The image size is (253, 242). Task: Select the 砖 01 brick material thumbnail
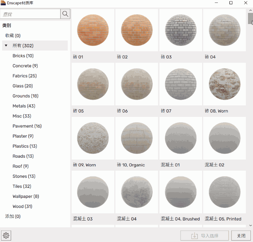[x=93, y=30]
